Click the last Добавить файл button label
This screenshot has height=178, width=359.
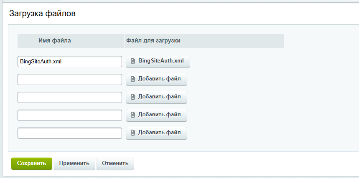159,133
